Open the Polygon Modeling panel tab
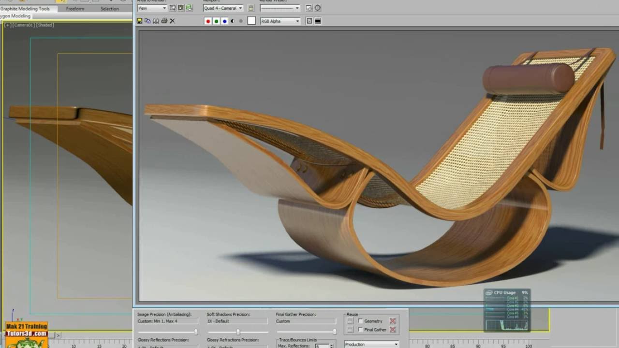Viewport: 619px width, 348px height. pyautogui.click(x=16, y=16)
